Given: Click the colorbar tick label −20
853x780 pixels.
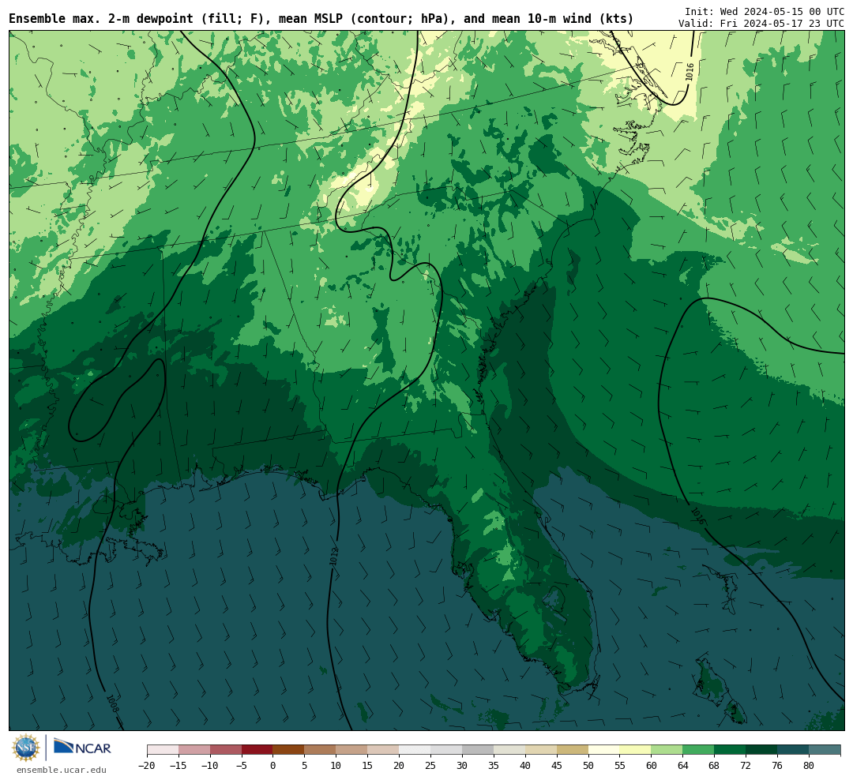Looking at the screenshot, I should coord(147,765).
